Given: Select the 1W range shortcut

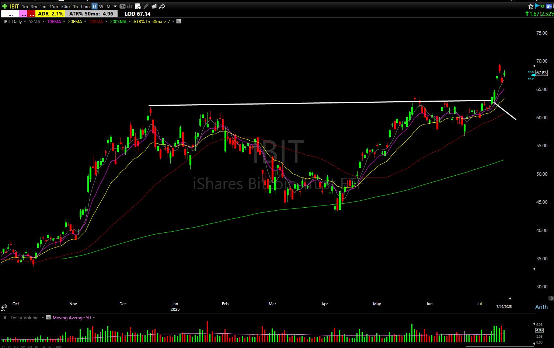Looking at the screenshot, I should [43, 347].
